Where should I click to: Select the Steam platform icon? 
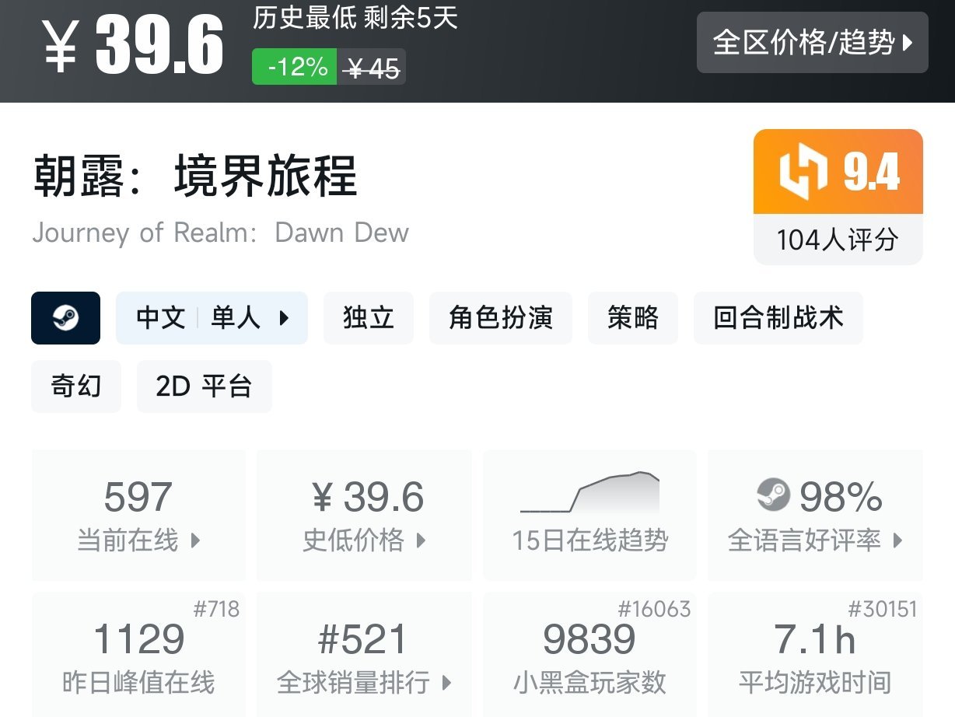(x=65, y=318)
